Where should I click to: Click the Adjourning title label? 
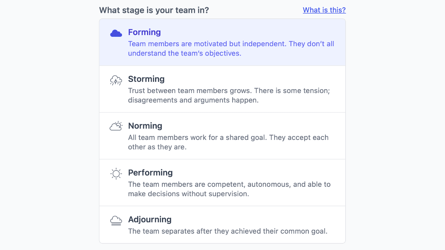click(x=150, y=219)
